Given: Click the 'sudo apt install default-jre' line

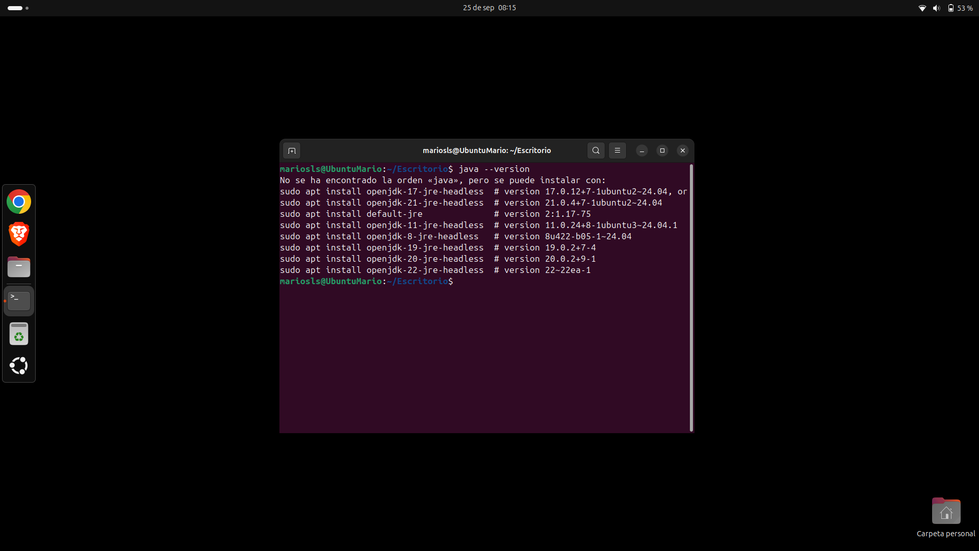Looking at the screenshot, I should (435, 214).
